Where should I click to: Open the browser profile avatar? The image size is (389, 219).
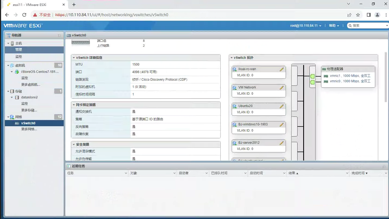[377, 15]
